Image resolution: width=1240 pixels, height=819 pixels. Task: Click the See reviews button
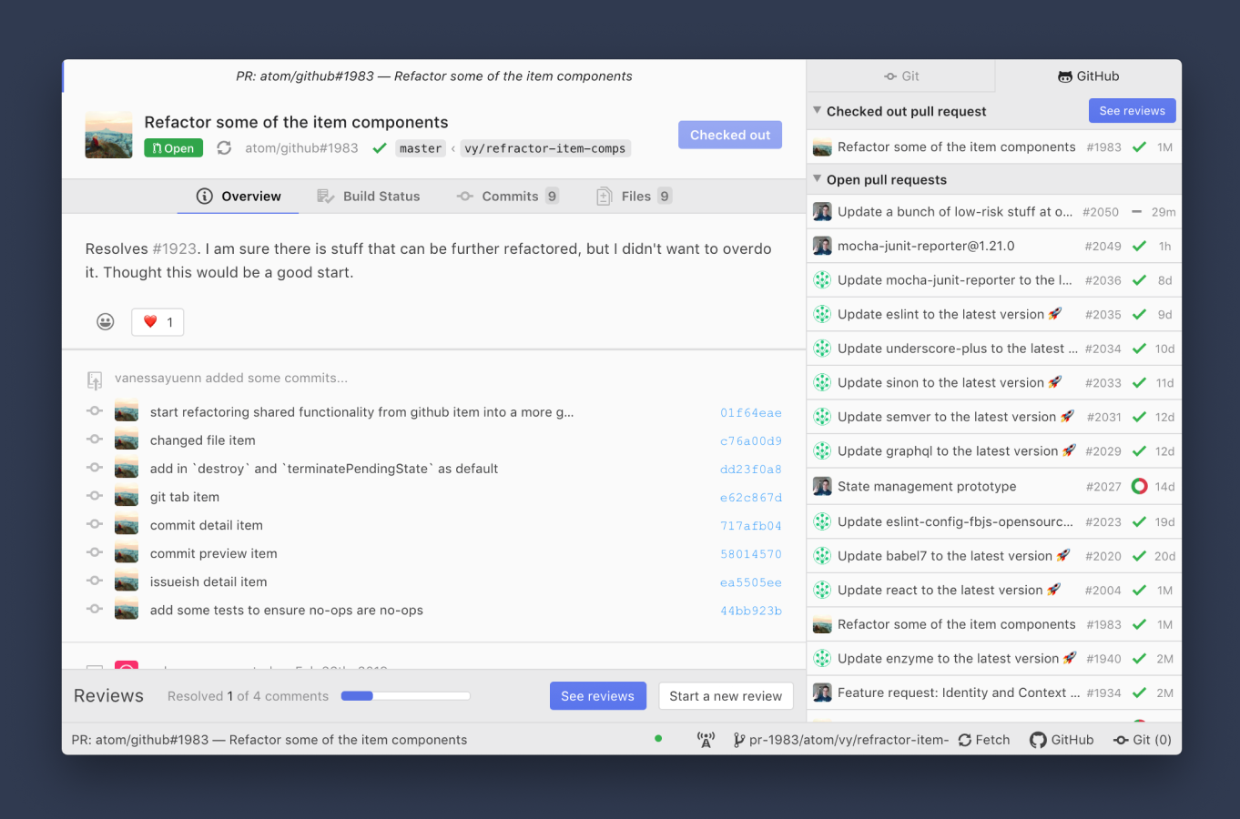(x=598, y=695)
